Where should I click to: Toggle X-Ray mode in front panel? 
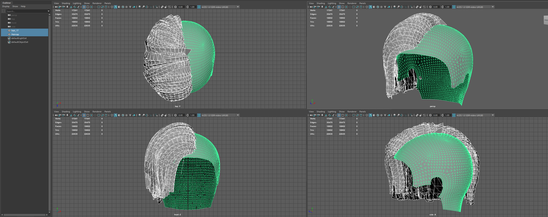click(162, 115)
